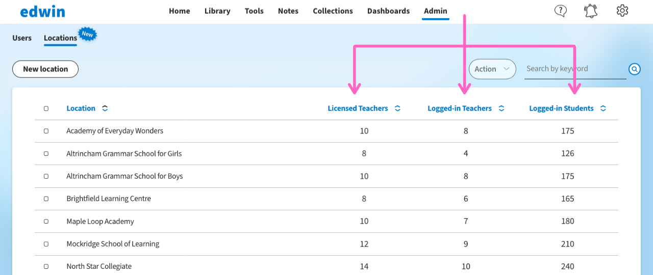Select Maple Loop Academy name
Viewport: 653px width, 275px height.
tap(100, 222)
